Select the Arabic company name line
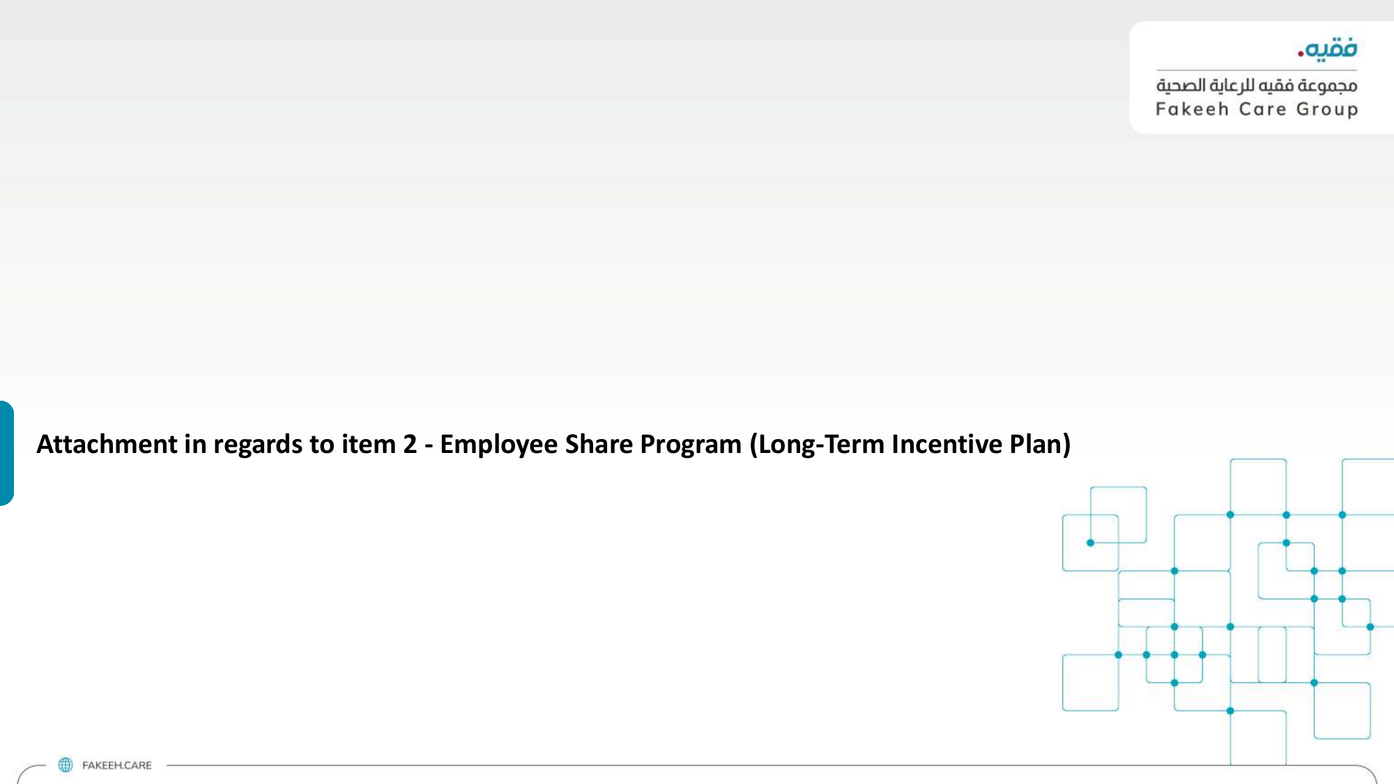The width and height of the screenshot is (1394, 784). 1257,85
